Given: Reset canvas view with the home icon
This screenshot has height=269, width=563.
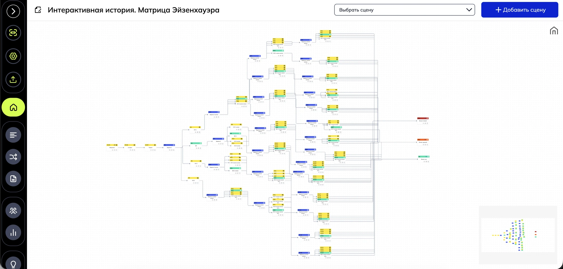Looking at the screenshot, I should 554,31.
